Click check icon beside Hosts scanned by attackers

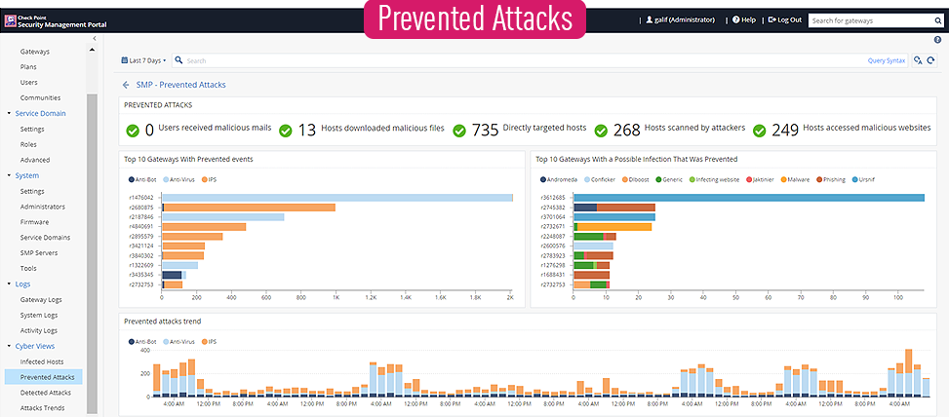601,131
